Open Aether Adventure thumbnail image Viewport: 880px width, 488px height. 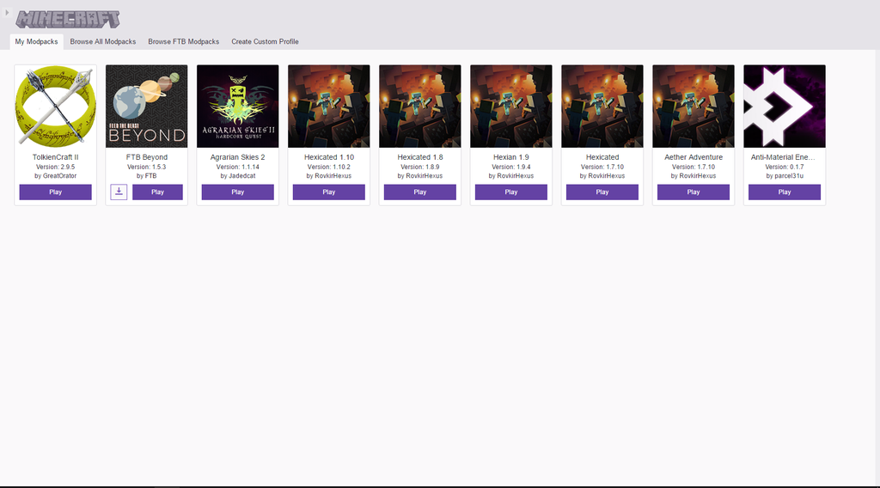coord(694,106)
